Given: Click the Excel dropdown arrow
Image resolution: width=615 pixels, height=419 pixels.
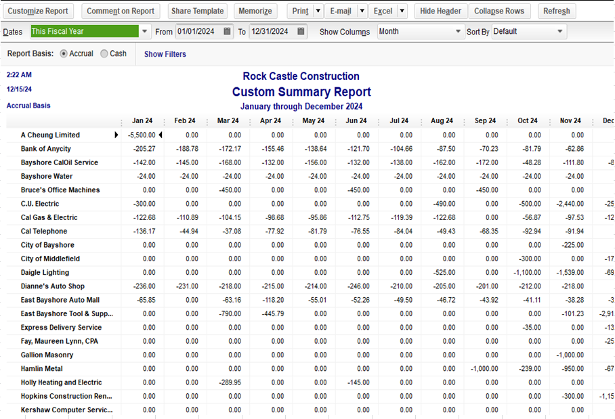Looking at the screenshot, I should (402, 12).
